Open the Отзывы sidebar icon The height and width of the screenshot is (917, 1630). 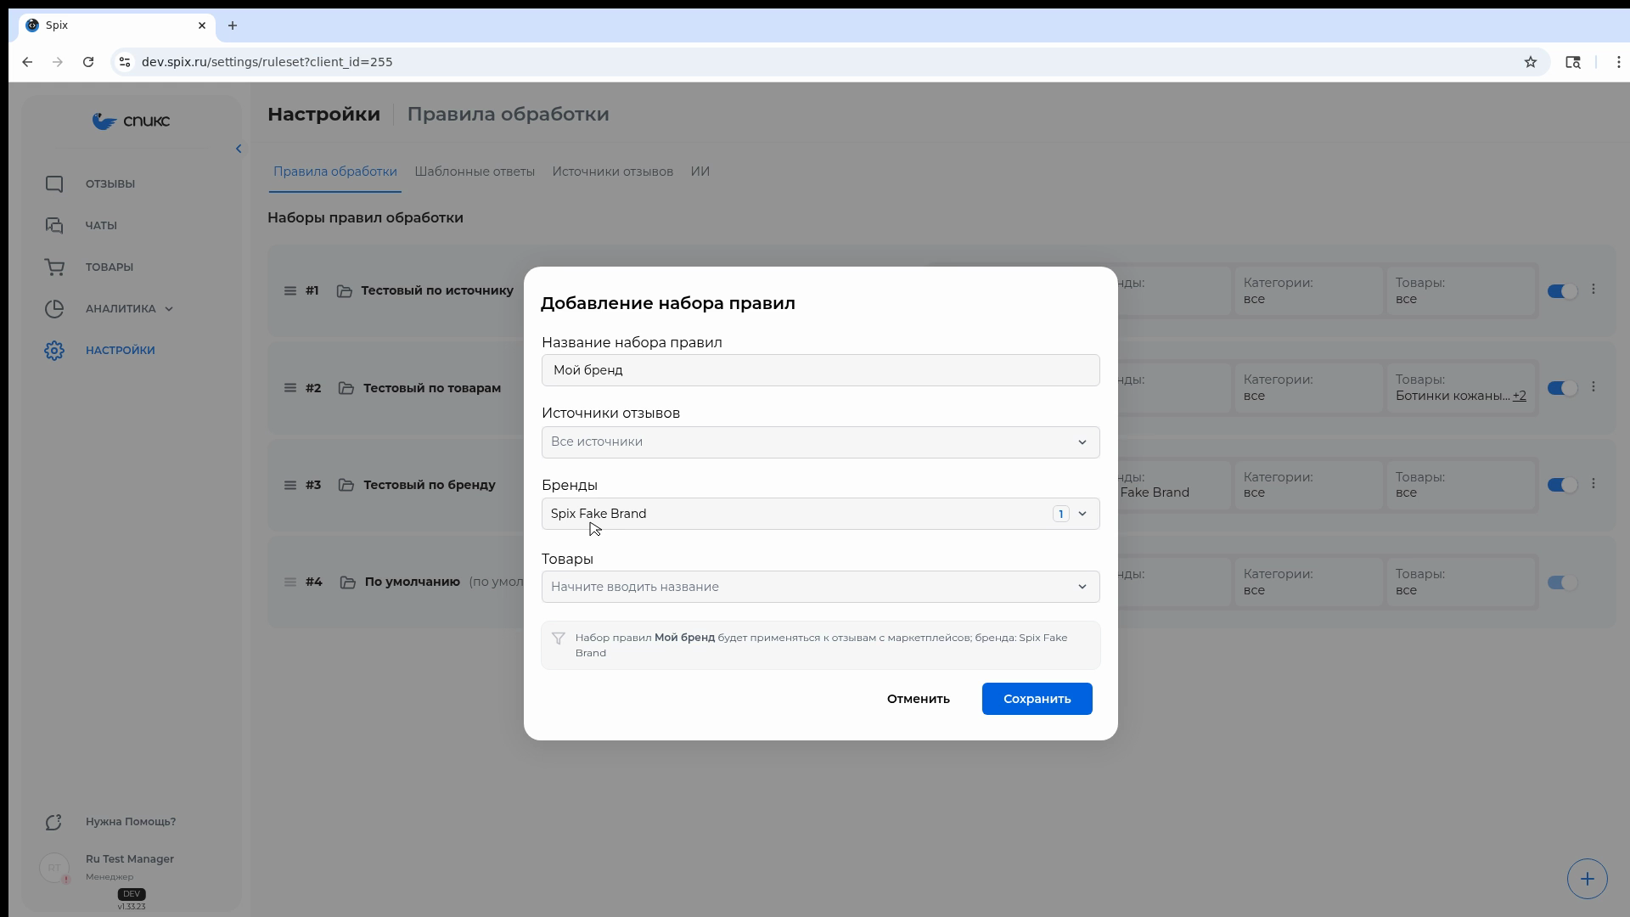pos(54,184)
